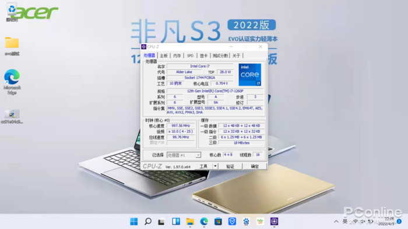408x229 pixels.
Task: Open the 显卡 tab
Action: pyautogui.click(x=204, y=55)
